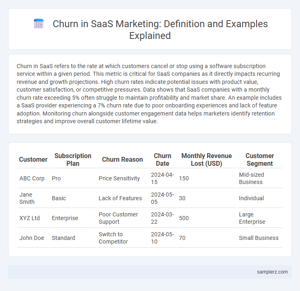Click the 'Customer' column header
The image size is (300, 291).
coord(33,159)
